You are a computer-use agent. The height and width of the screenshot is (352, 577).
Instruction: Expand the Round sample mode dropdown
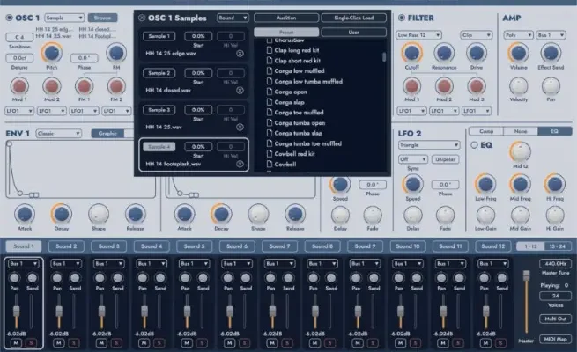pos(232,18)
